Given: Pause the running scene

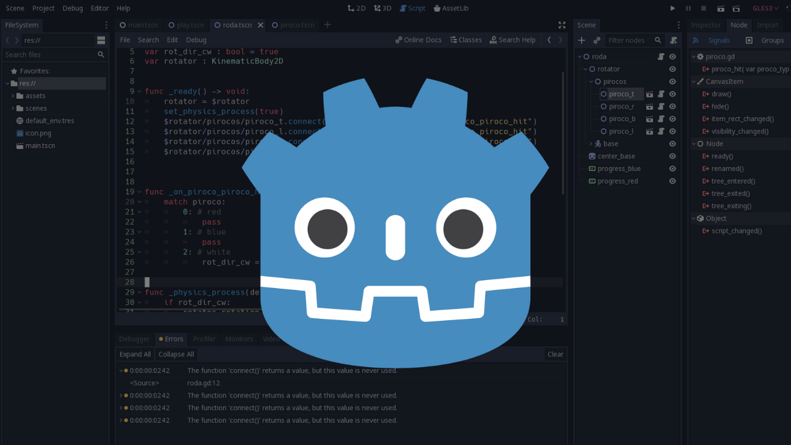Looking at the screenshot, I should pyautogui.click(x=688, y=8).
